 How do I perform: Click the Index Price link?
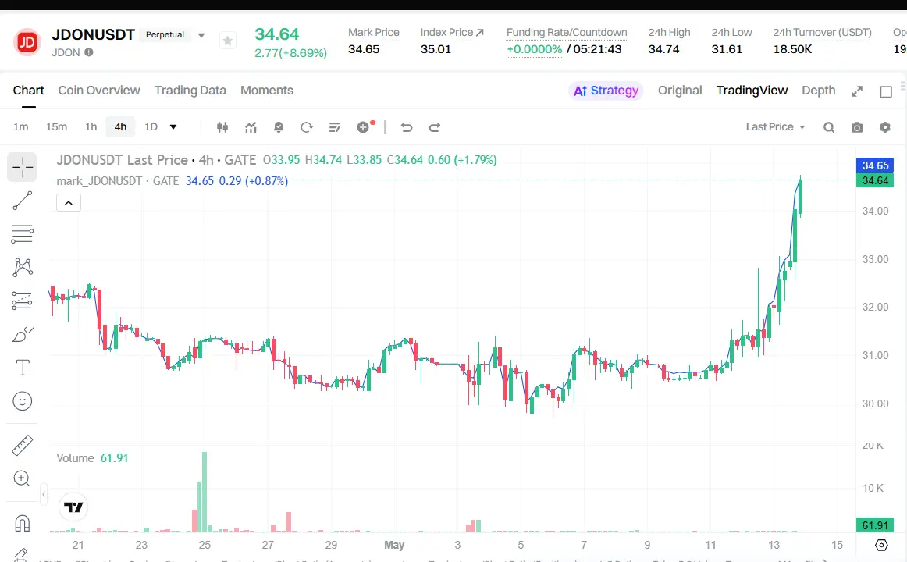pos(452,32)
